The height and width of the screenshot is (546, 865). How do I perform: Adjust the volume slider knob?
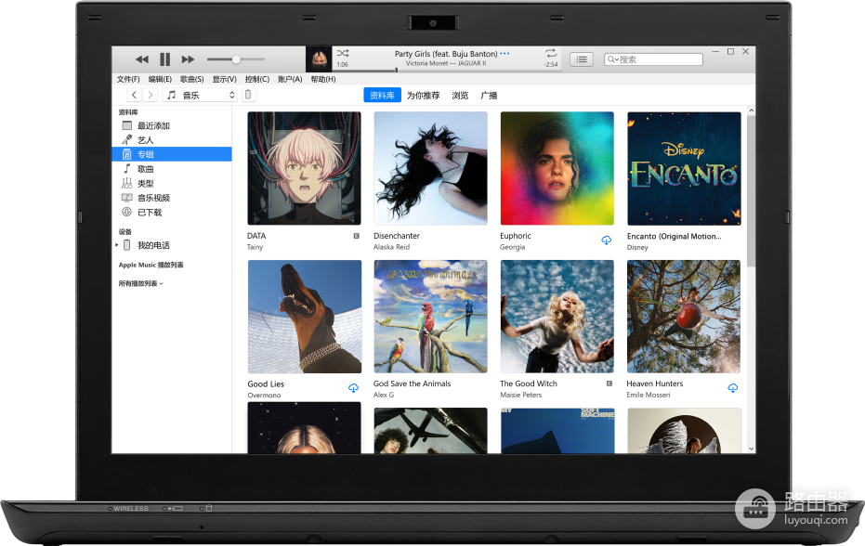click(236, 59)
